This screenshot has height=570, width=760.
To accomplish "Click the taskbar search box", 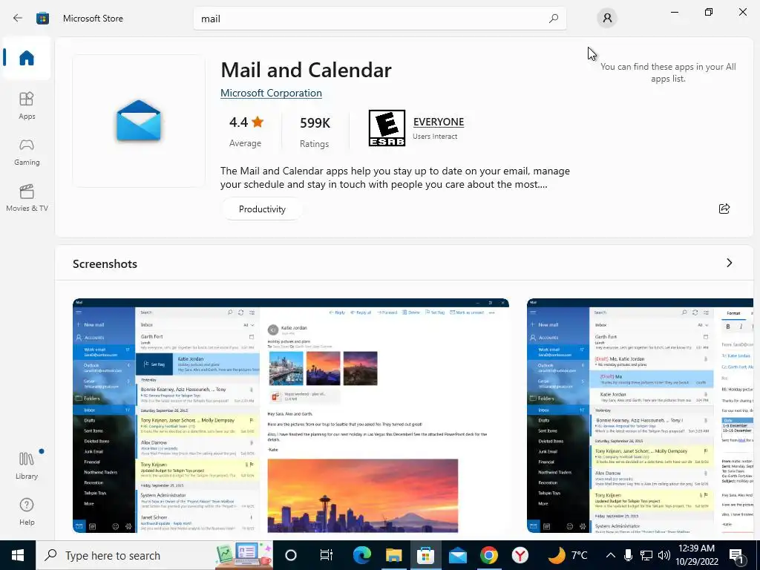I will (154, 555).
